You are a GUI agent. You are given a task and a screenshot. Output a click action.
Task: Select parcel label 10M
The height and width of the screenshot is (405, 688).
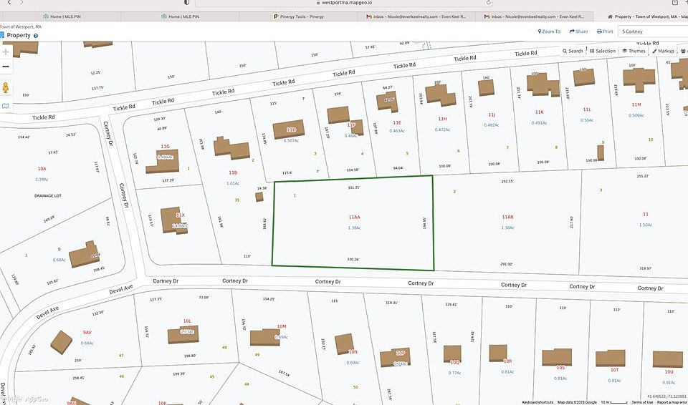pos(281,326)
